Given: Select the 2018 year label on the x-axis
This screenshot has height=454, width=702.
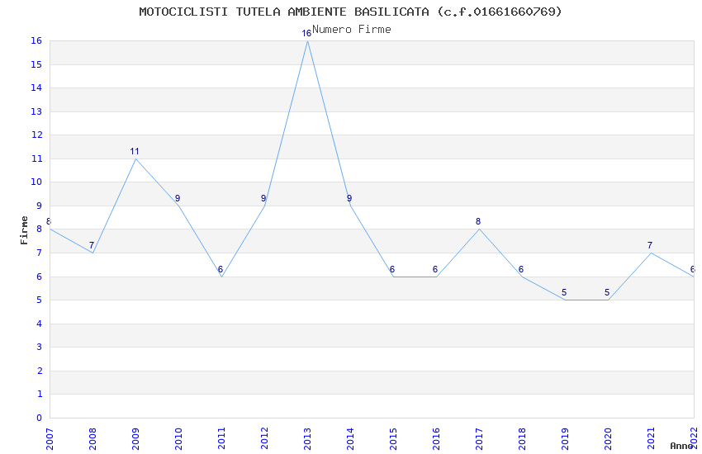Looking at the screenshot, I should (523, 439).
